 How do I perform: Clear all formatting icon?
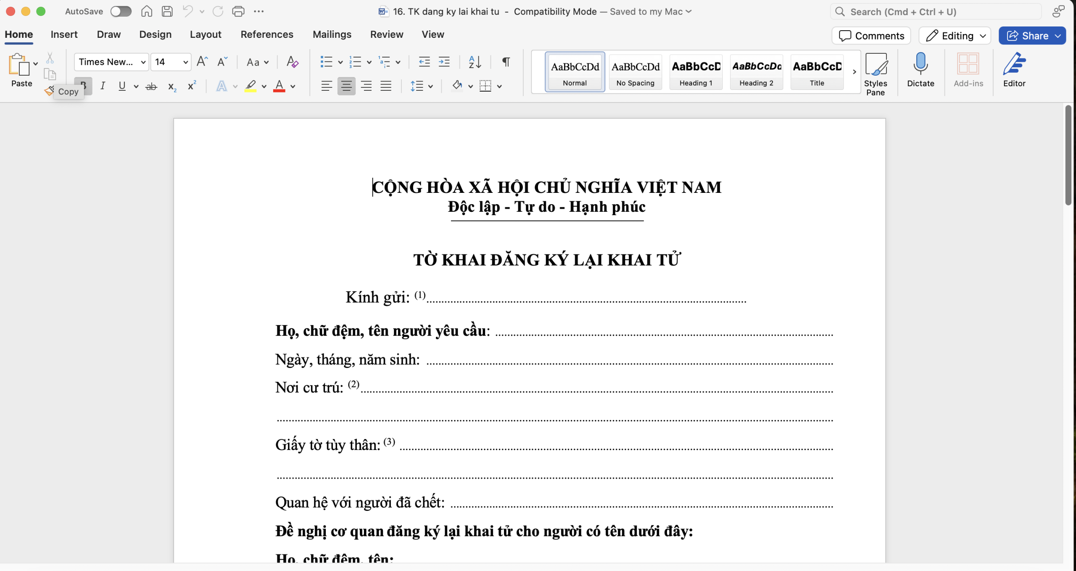pos(292,62)
